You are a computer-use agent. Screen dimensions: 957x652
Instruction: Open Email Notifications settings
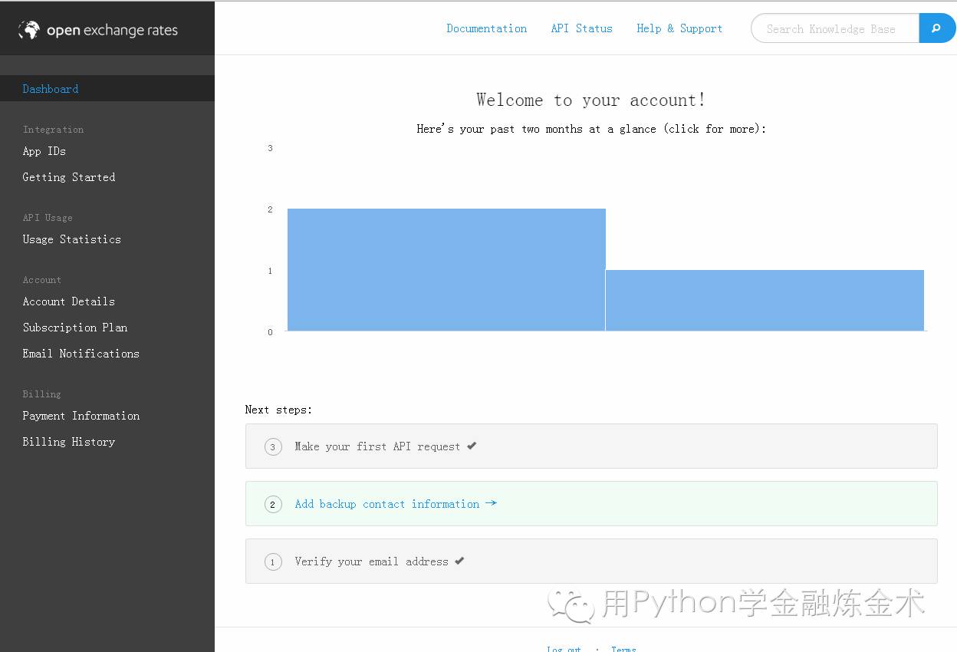click(81, 354)
